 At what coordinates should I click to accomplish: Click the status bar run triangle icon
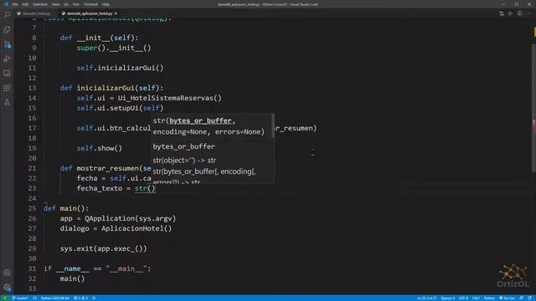click(x=94, y=298)
